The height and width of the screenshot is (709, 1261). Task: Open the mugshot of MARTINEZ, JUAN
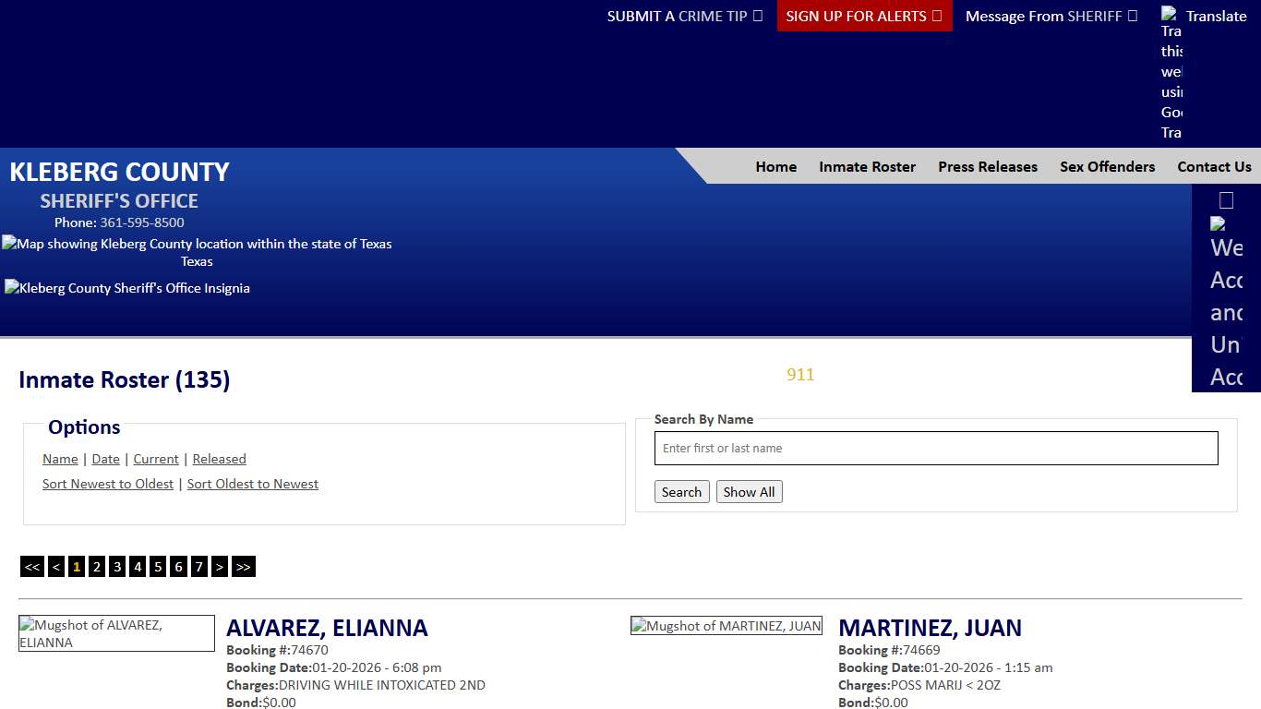pyautogui.click(x=726, y=625)
